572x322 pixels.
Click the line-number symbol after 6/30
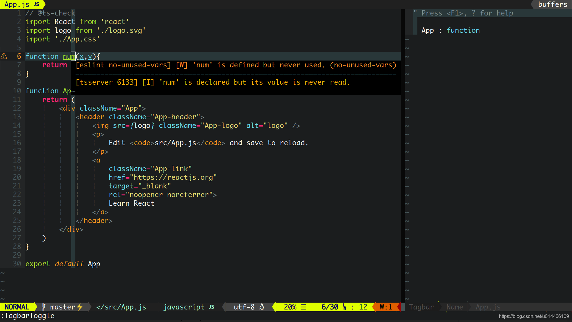[345, 307]
